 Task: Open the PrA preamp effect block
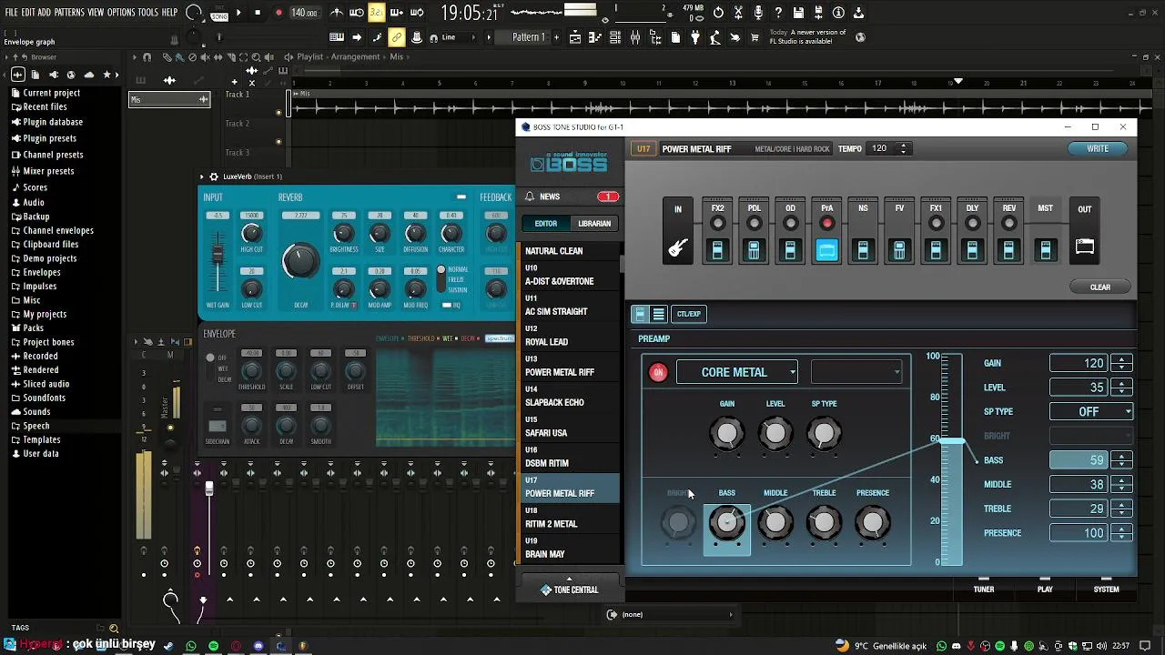(x=826, y=249)
